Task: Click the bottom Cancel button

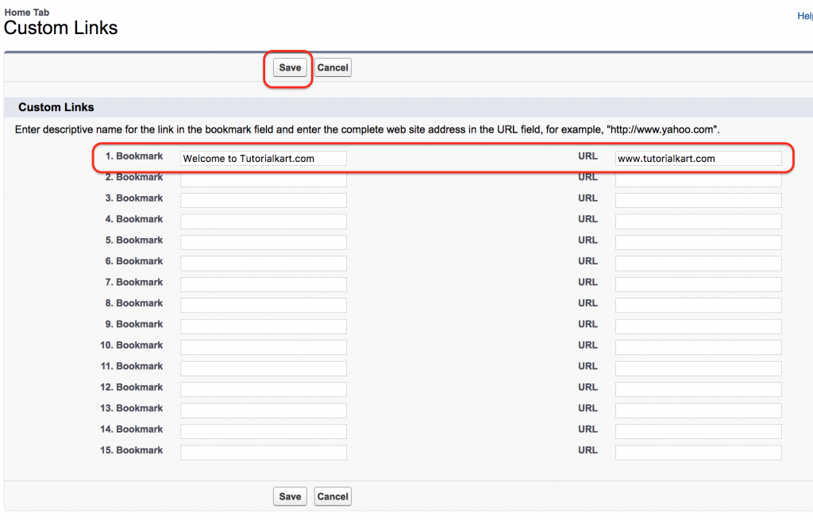Action: 333,496
